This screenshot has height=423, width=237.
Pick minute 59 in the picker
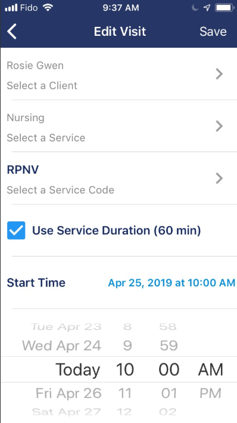[169, 345]
